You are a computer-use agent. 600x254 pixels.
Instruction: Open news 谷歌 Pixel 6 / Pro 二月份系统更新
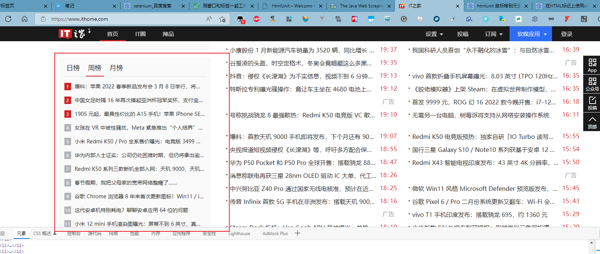click(483, 202)
